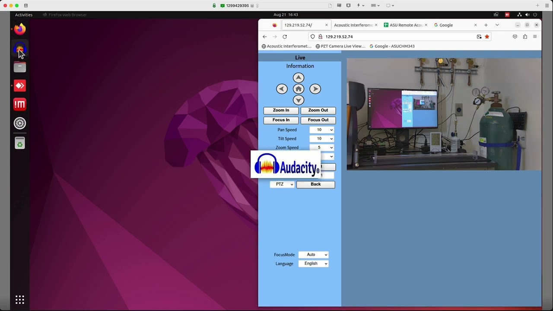Open Firefox extensions puzzle icon
Viewport: 553px width, 311px height.
click(525, 37)
